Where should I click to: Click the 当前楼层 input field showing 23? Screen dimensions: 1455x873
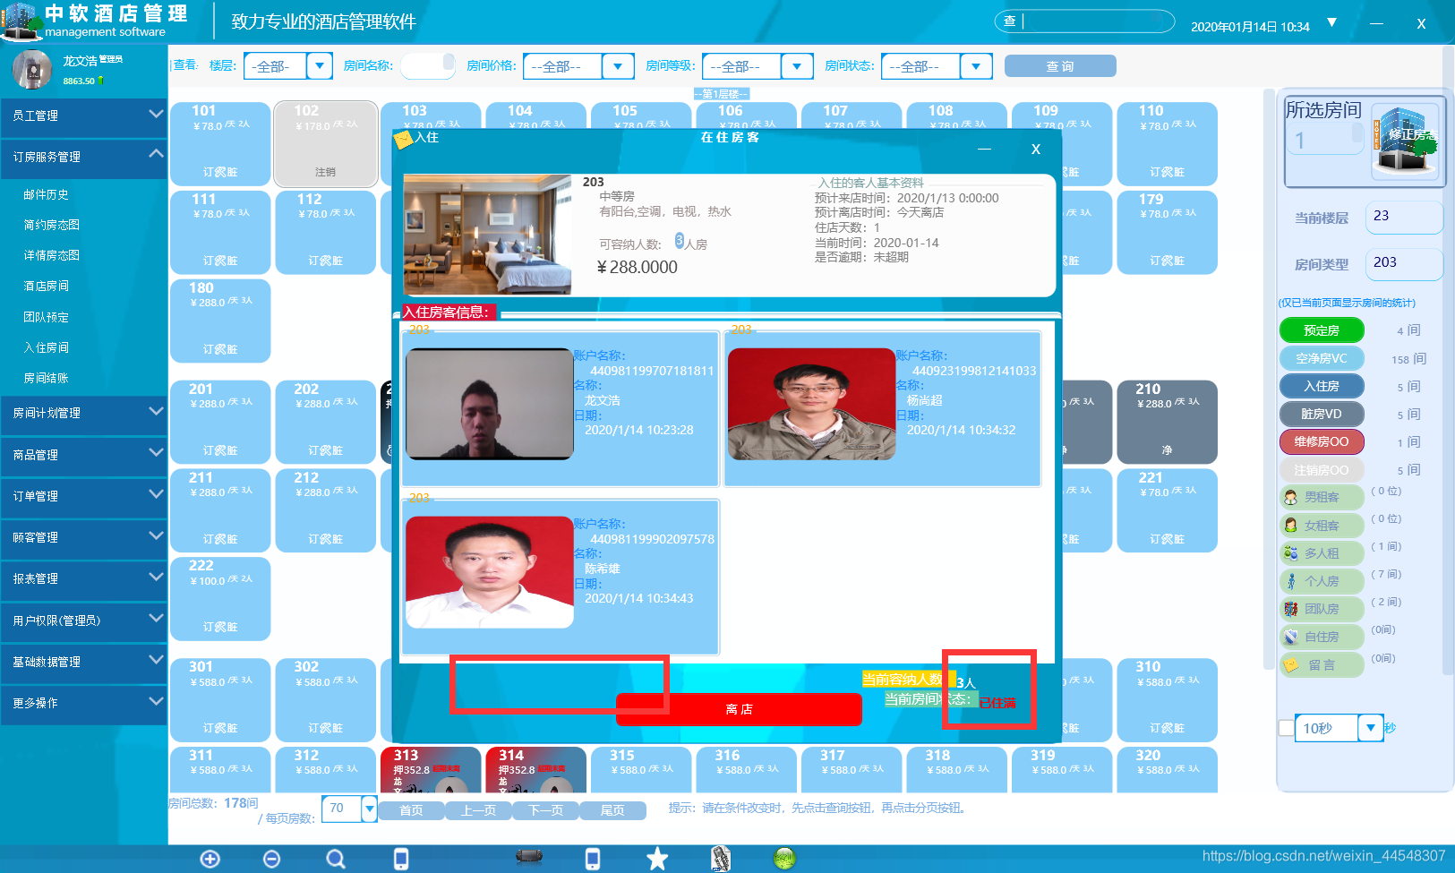pos(1403,217)
